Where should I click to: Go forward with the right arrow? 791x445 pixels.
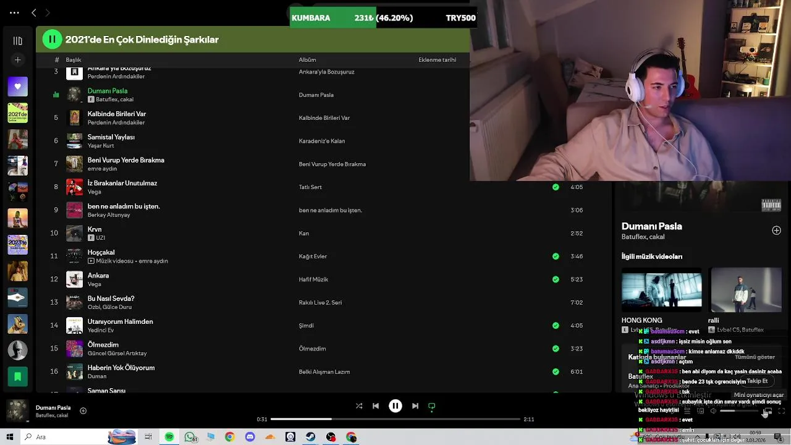click(48, 12)
